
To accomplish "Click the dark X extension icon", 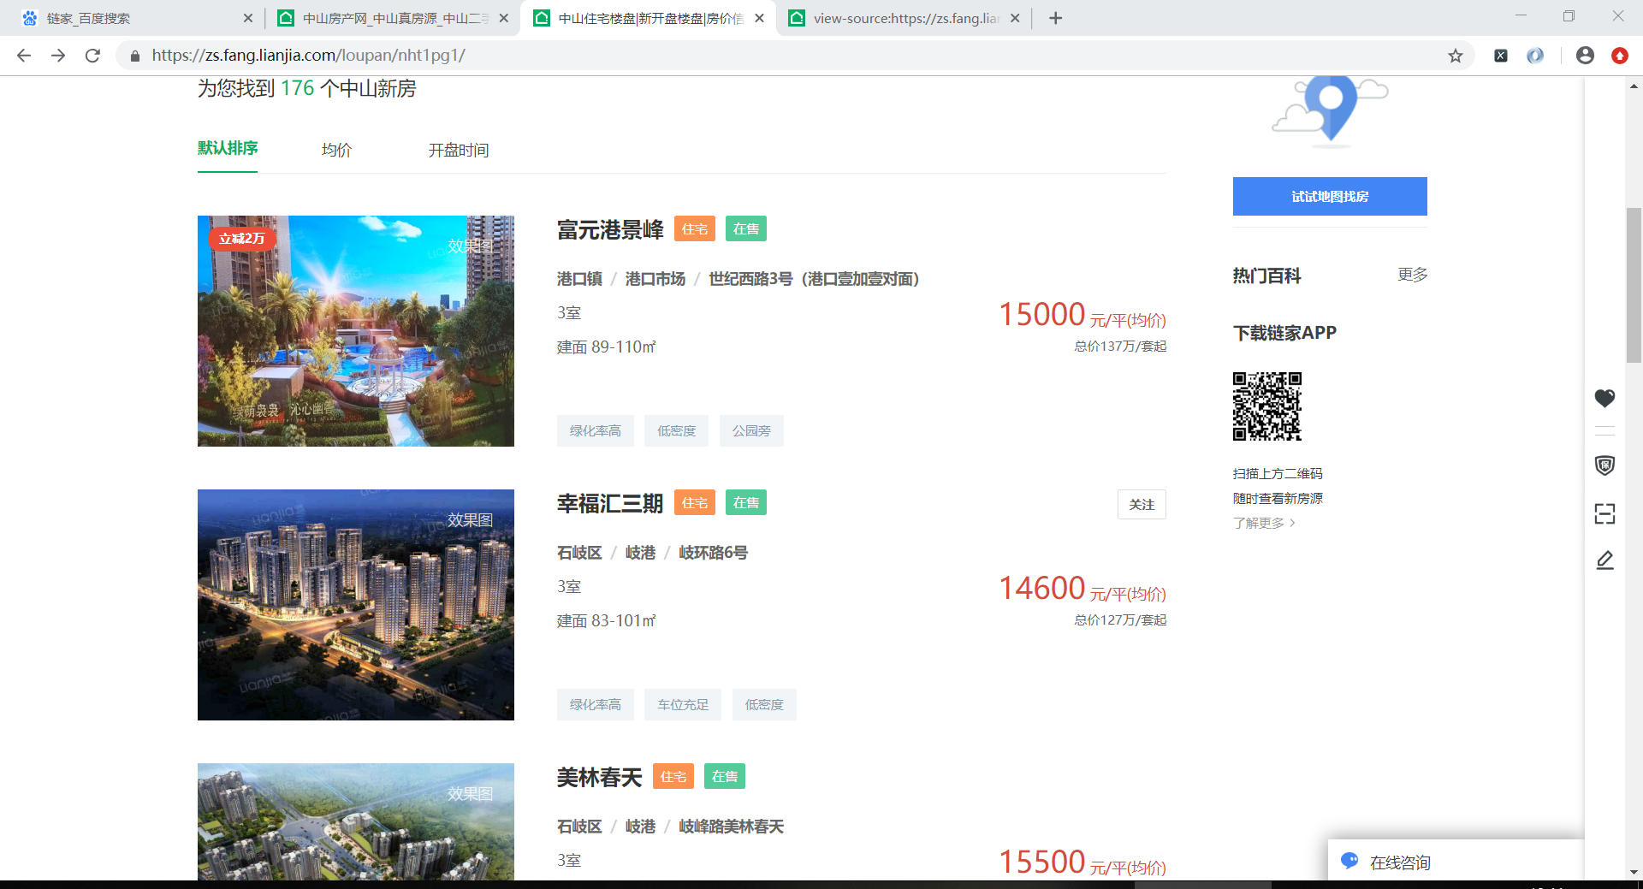I will [1501, 56].
